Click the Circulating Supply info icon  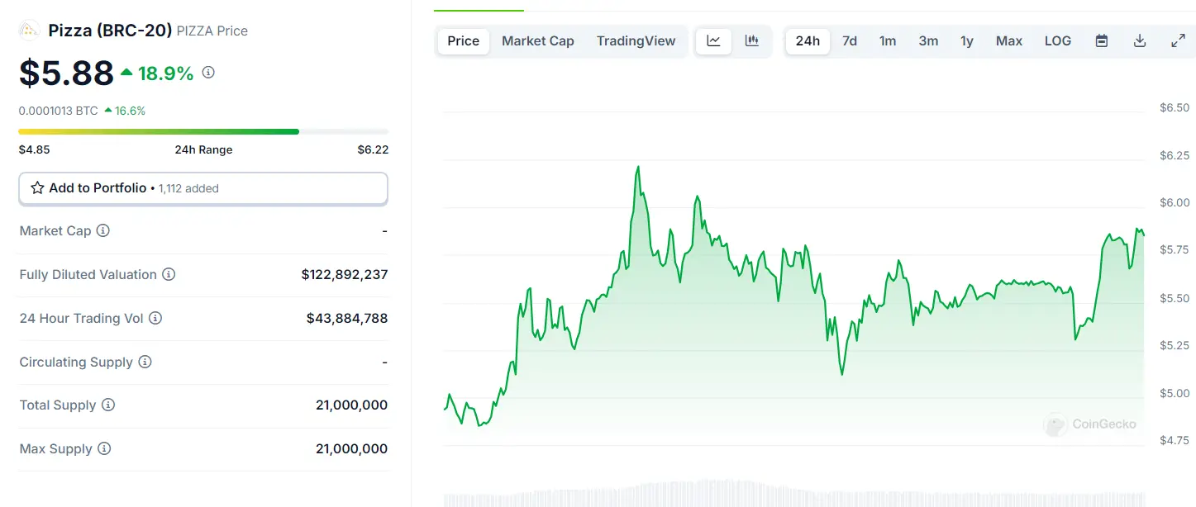[145, 362]
